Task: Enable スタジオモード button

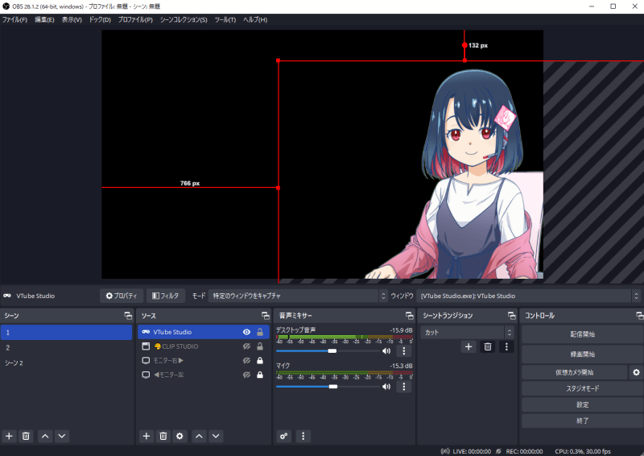Action: pos(582,388)
